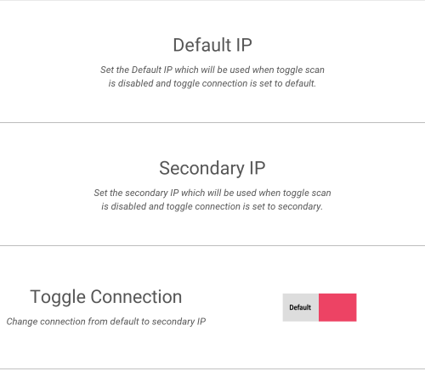Click the word 'Secondary' in the heading

coord(201,168)
